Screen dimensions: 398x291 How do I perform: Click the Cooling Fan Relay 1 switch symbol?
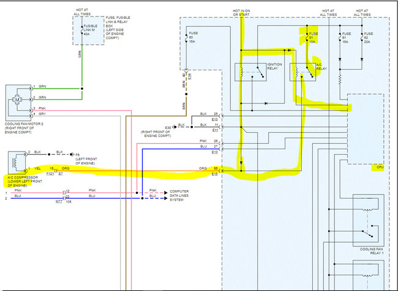click(367, 232)
